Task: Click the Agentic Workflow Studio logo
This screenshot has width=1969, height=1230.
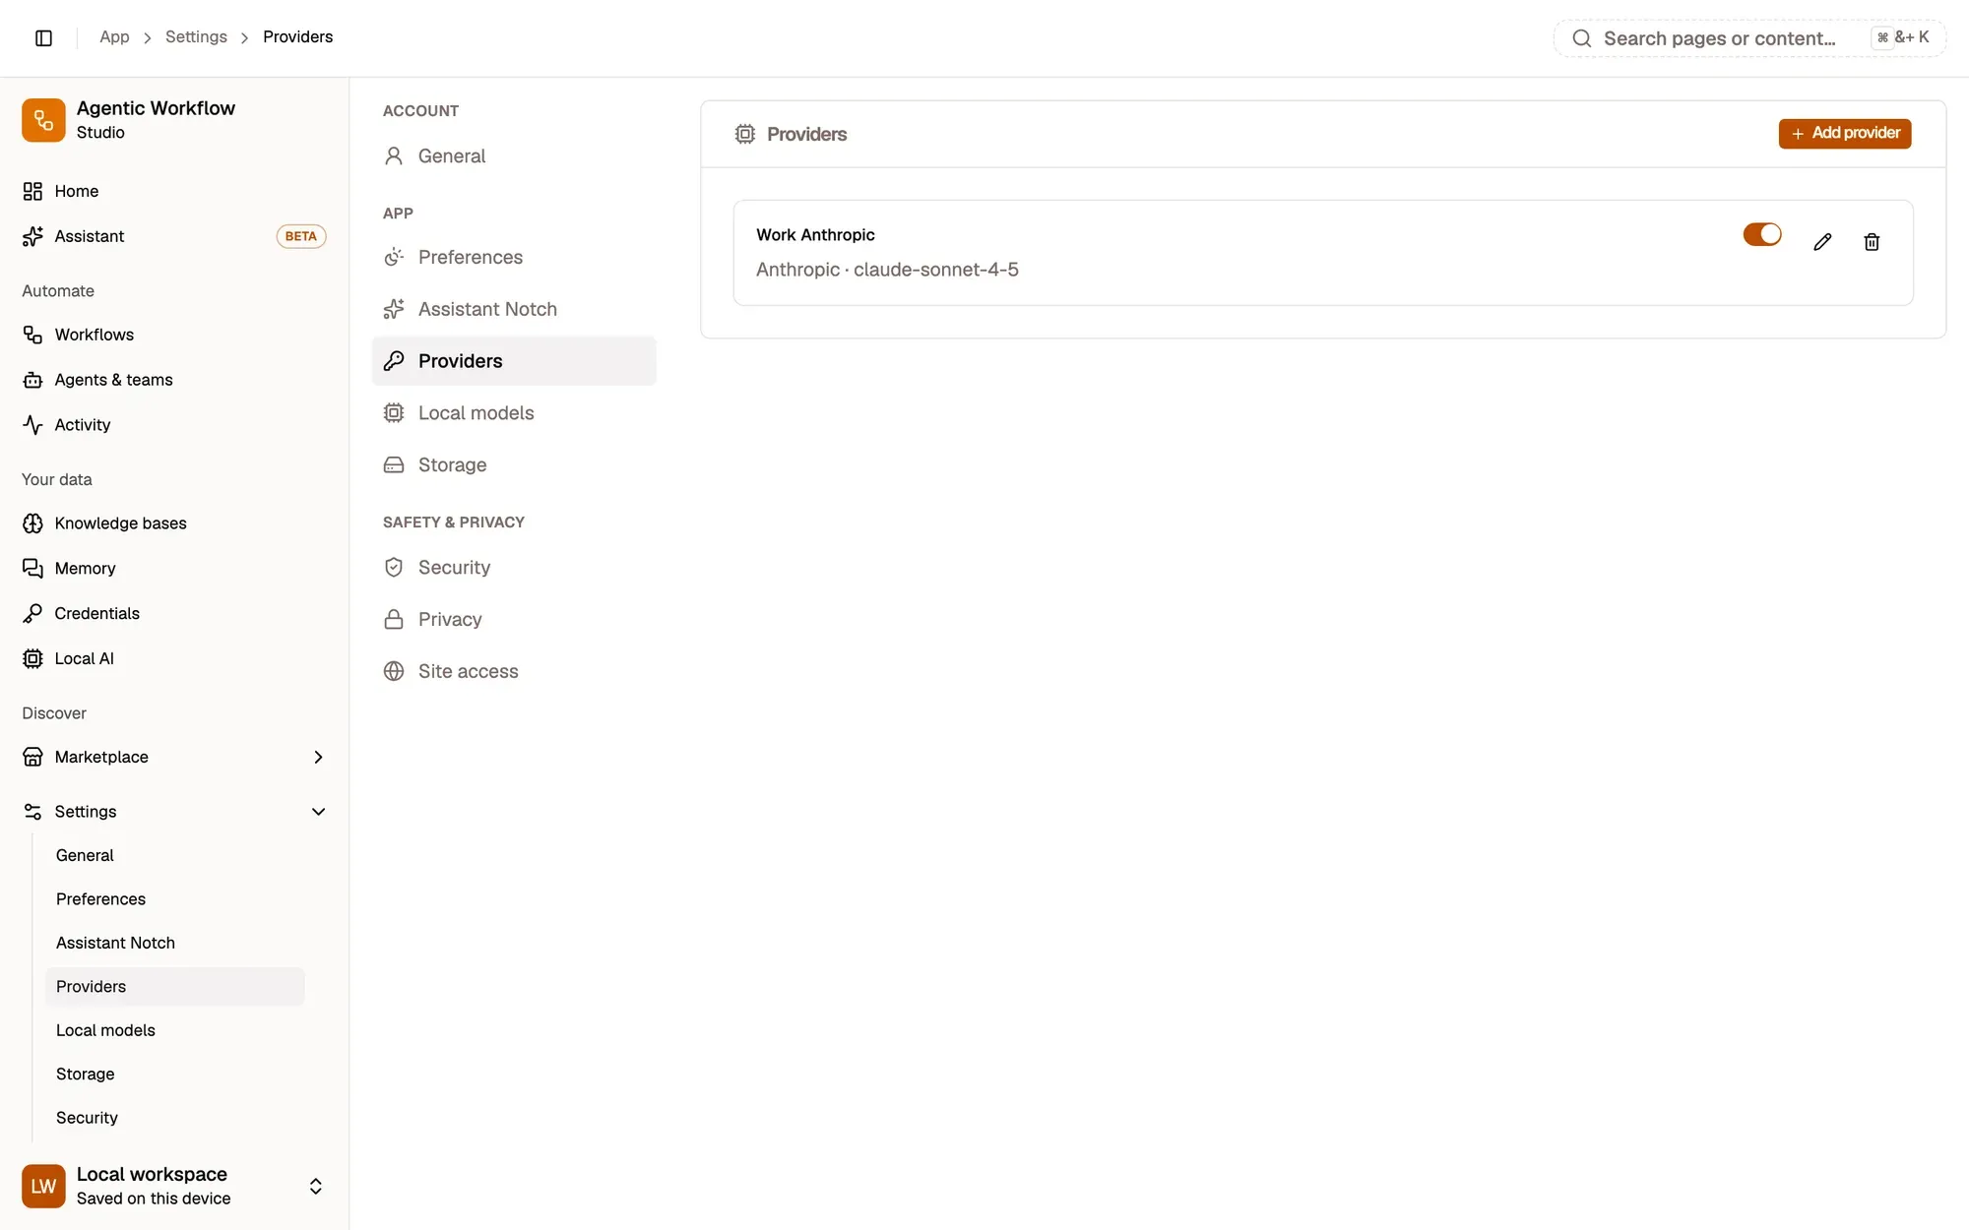Action: [x=43, y=120]
